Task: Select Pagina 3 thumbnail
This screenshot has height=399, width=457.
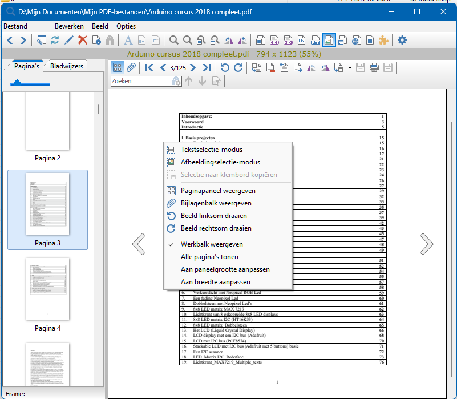Action: pyautogui.click(x=47, y=209)
